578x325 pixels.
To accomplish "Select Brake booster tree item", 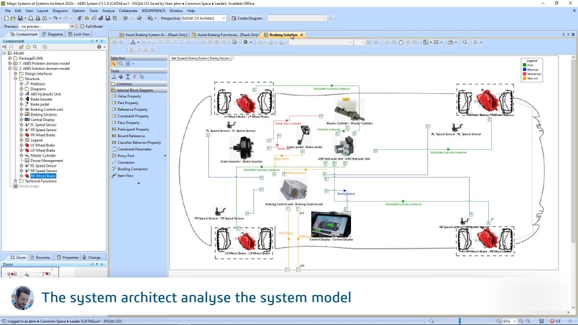I will coord(42,99).
